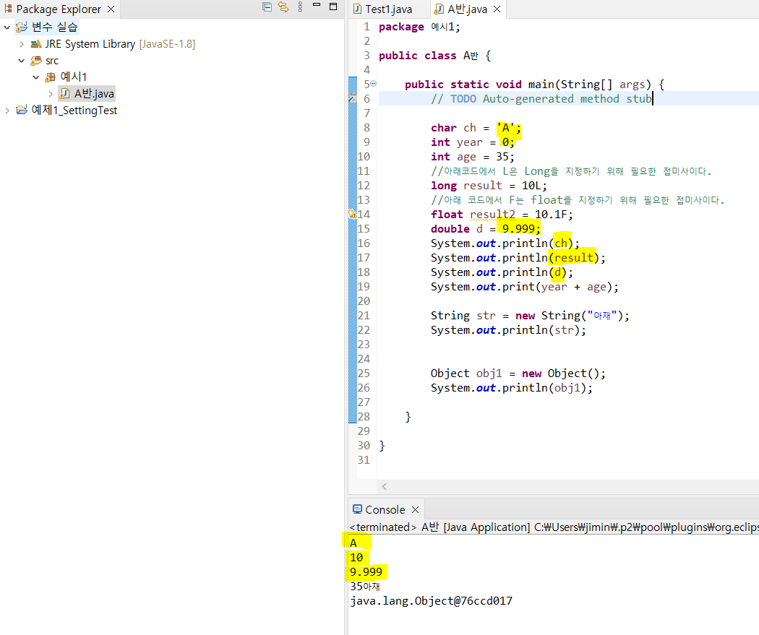Click println(result) statement
The width and height of the screenshot is (759, 635).
518,258
